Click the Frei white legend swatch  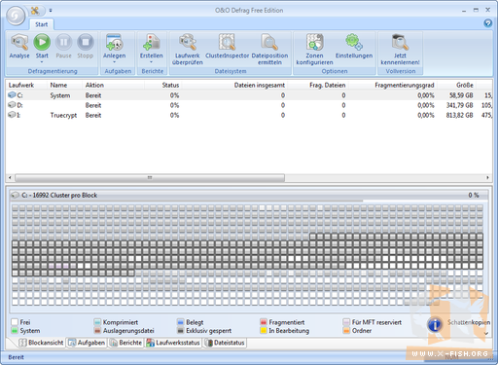coord(15,322)
